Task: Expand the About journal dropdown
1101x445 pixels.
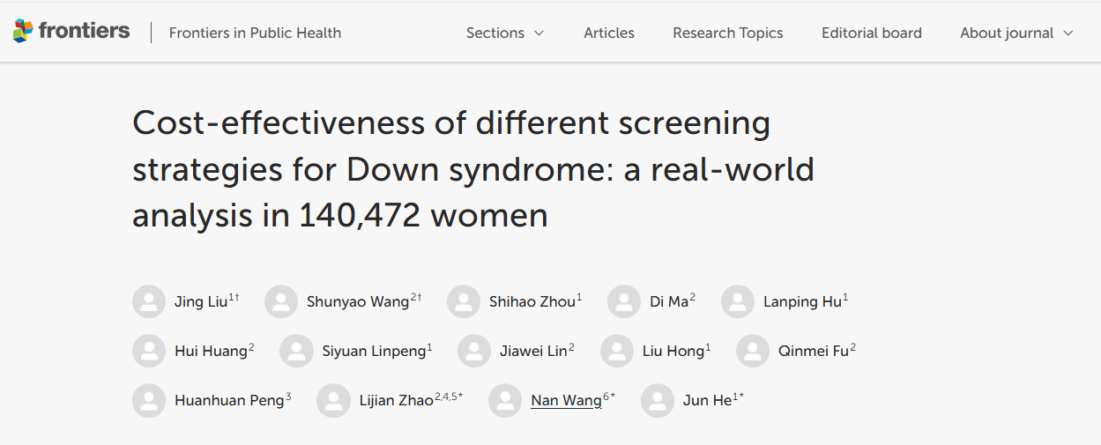Action: pyautogui.click(x=1015, y=33)
